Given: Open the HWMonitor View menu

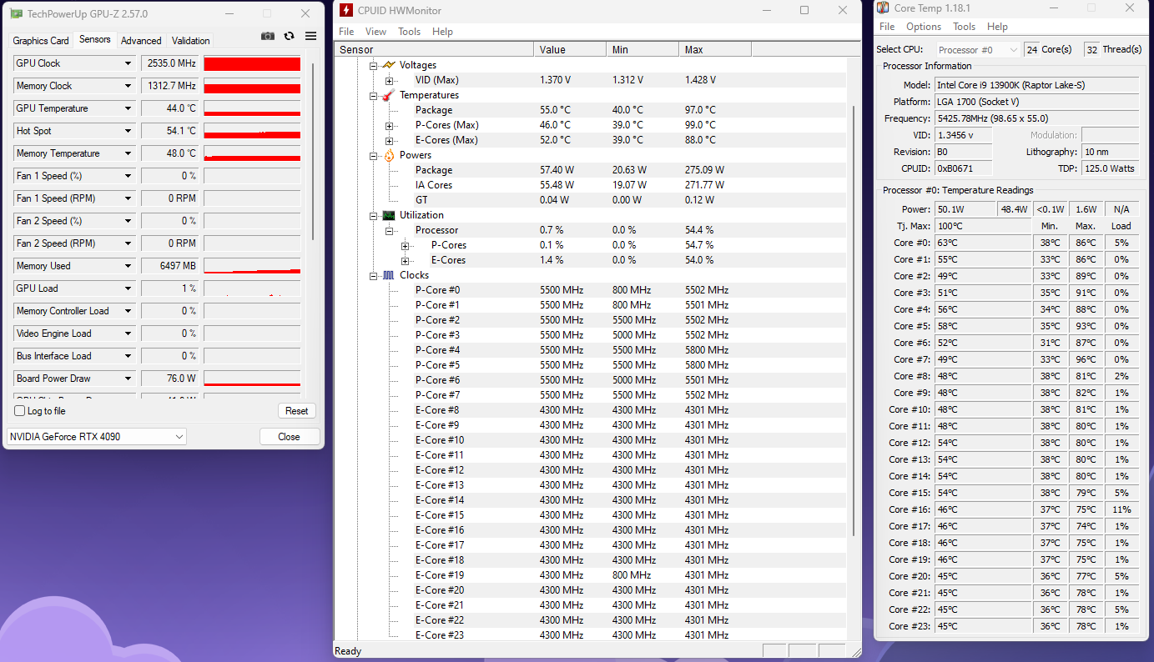Looking at the screenshot, I should coord(375,32).
